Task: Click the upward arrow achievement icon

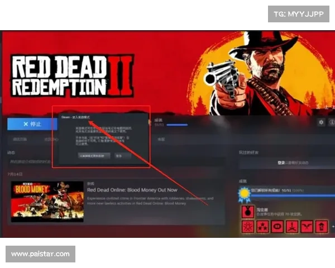Action: click(x=322, y=227)
